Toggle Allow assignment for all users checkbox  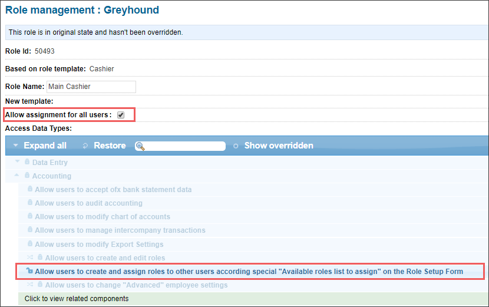[121, 115]
